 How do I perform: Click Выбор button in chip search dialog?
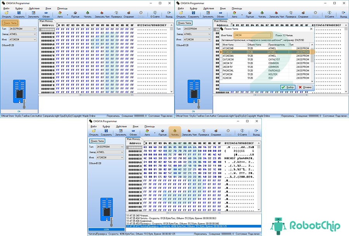coord(288,87)
